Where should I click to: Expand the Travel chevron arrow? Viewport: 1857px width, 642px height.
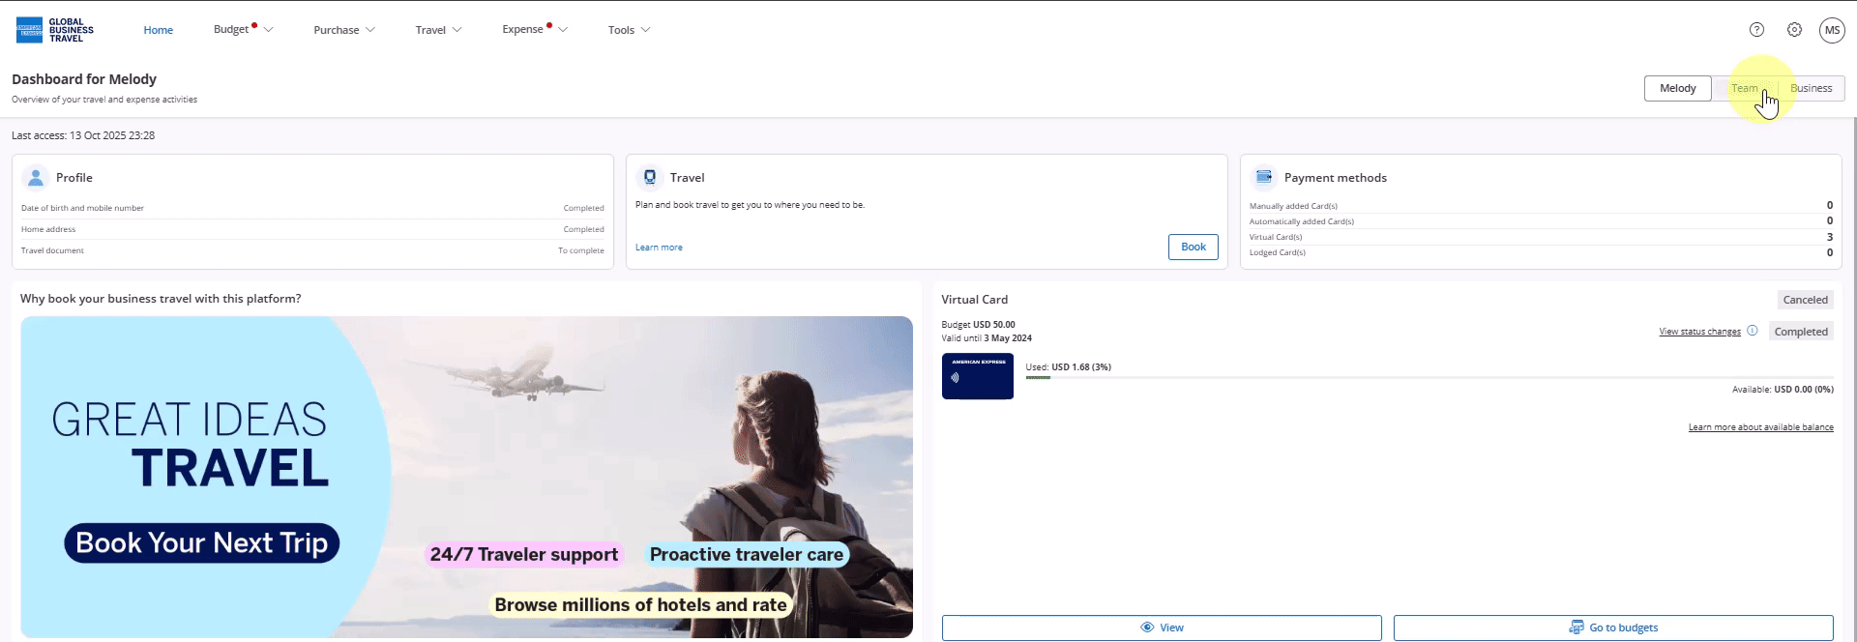(x=457, y=30)
